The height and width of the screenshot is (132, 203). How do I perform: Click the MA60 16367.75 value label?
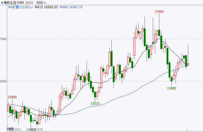point(71,7)
